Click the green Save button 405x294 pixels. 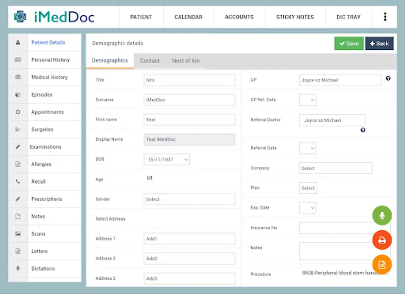tap(349, 43)
